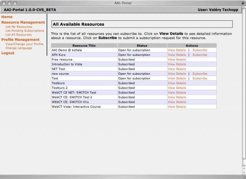View Details for Introduction to Vista
The height and width of the screenshot is (179, 246).
[177, 64]
